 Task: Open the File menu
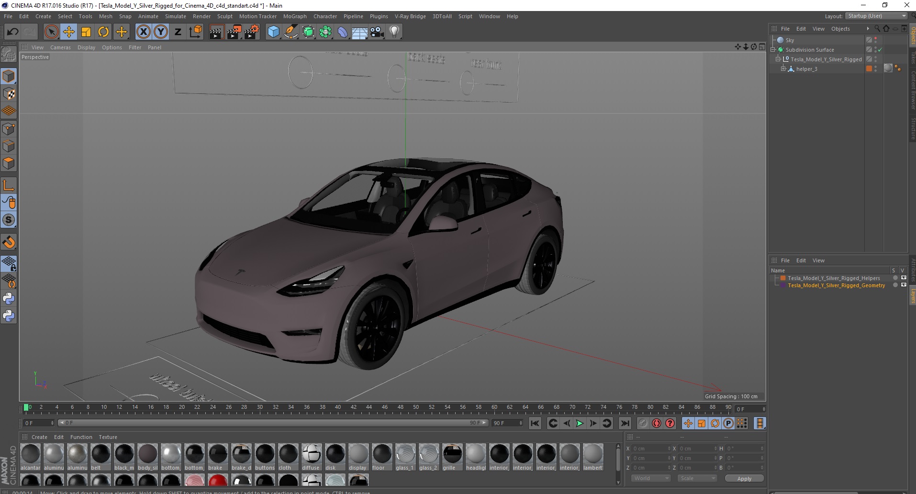8,16
